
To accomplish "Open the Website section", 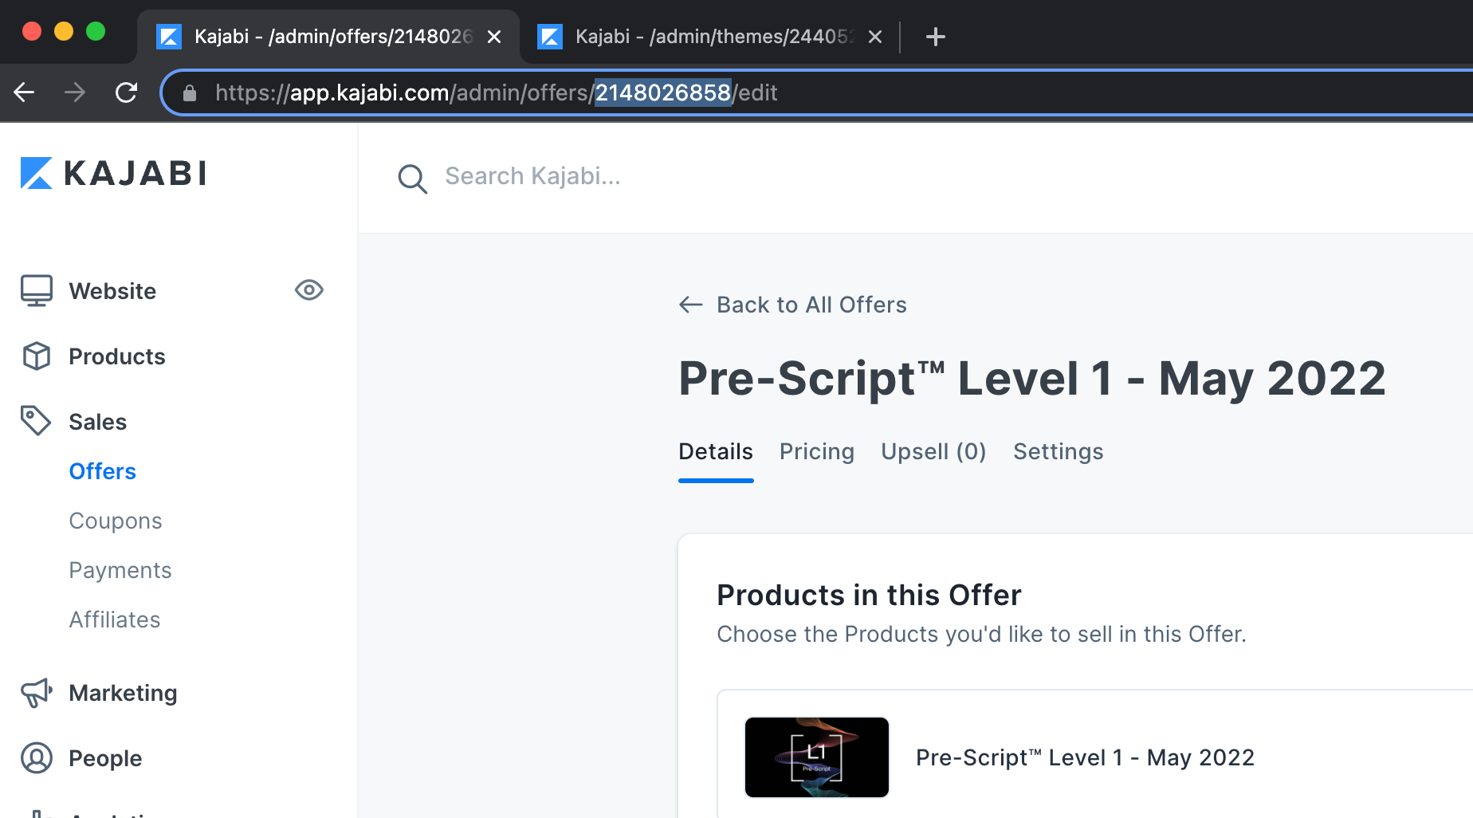I will (x=112, y=291).
